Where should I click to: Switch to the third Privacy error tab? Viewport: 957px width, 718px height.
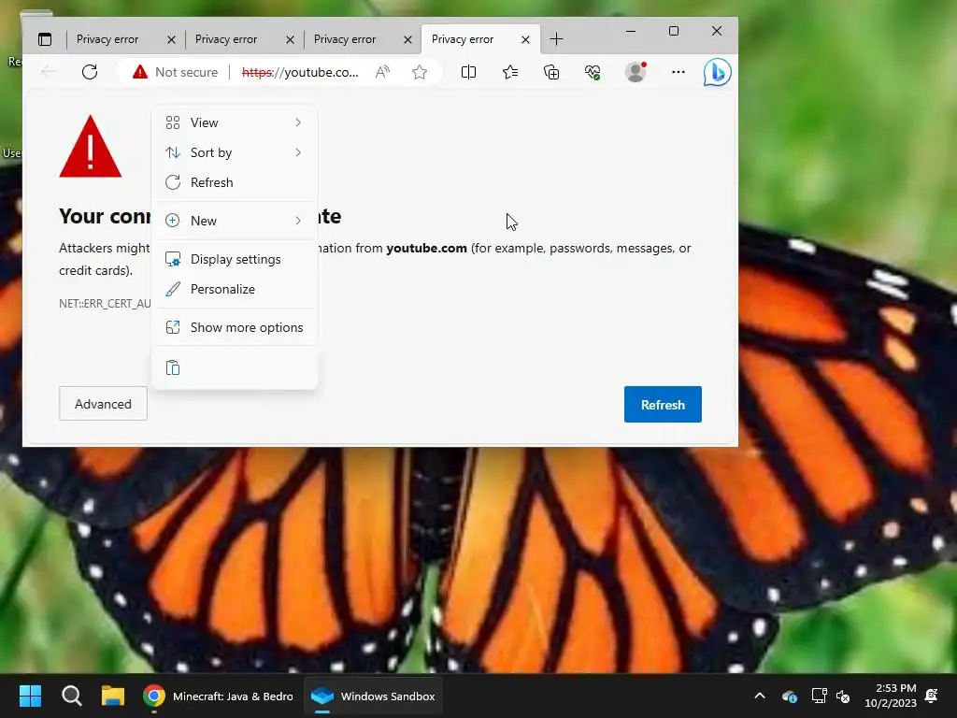(345, 39)
